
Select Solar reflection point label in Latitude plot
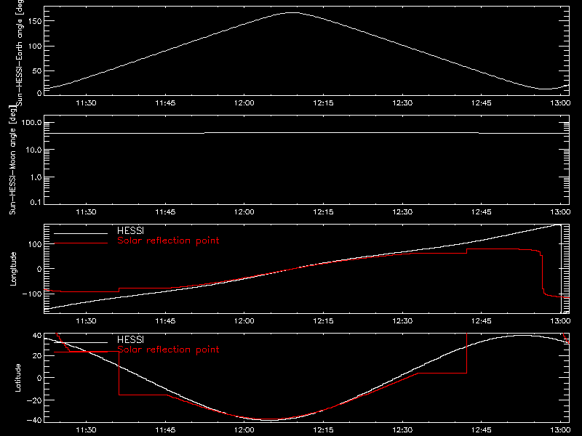coord(168,350)
